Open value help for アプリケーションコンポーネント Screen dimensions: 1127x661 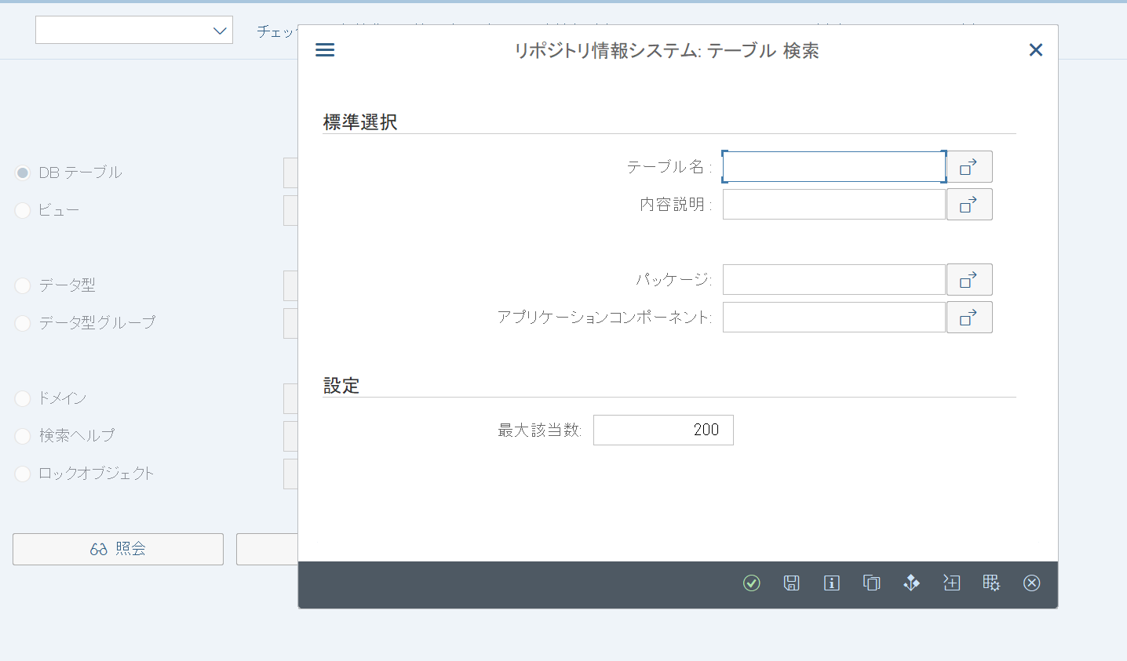tap(969, 317)
